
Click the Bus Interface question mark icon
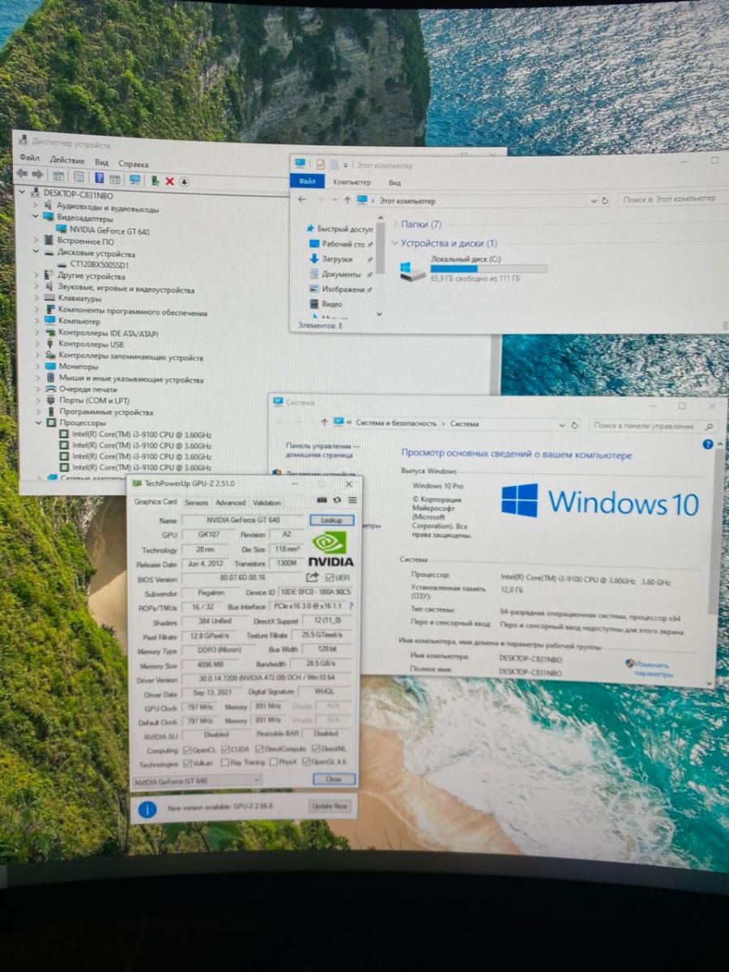(x=351, y=606)
